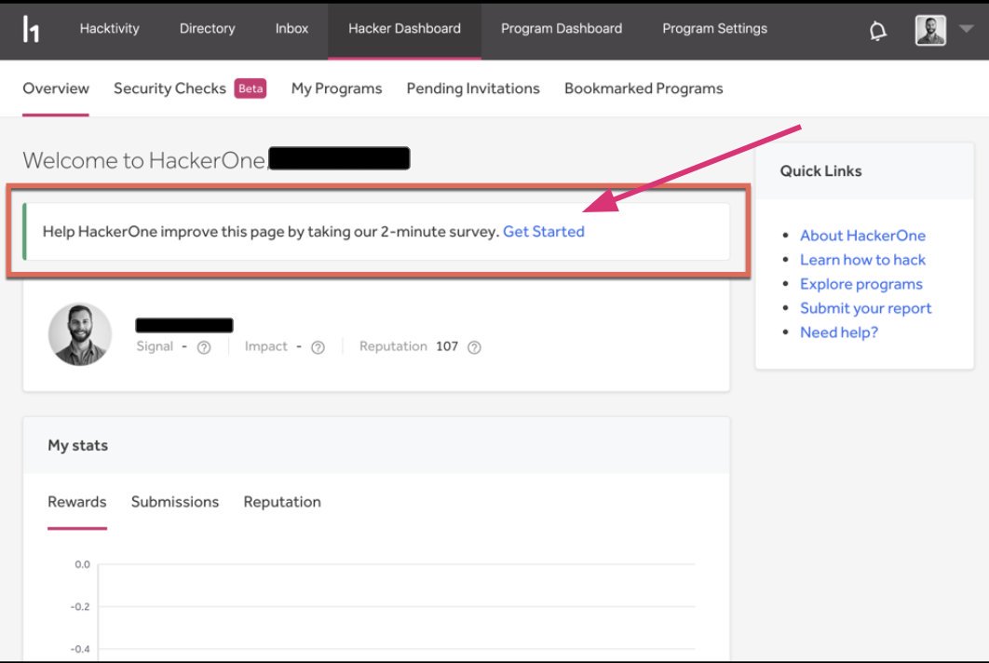The width and height of the screenshot is (989, 663).
Task: Click the Impact label in the profile card
Action: (x=265, y=346)
